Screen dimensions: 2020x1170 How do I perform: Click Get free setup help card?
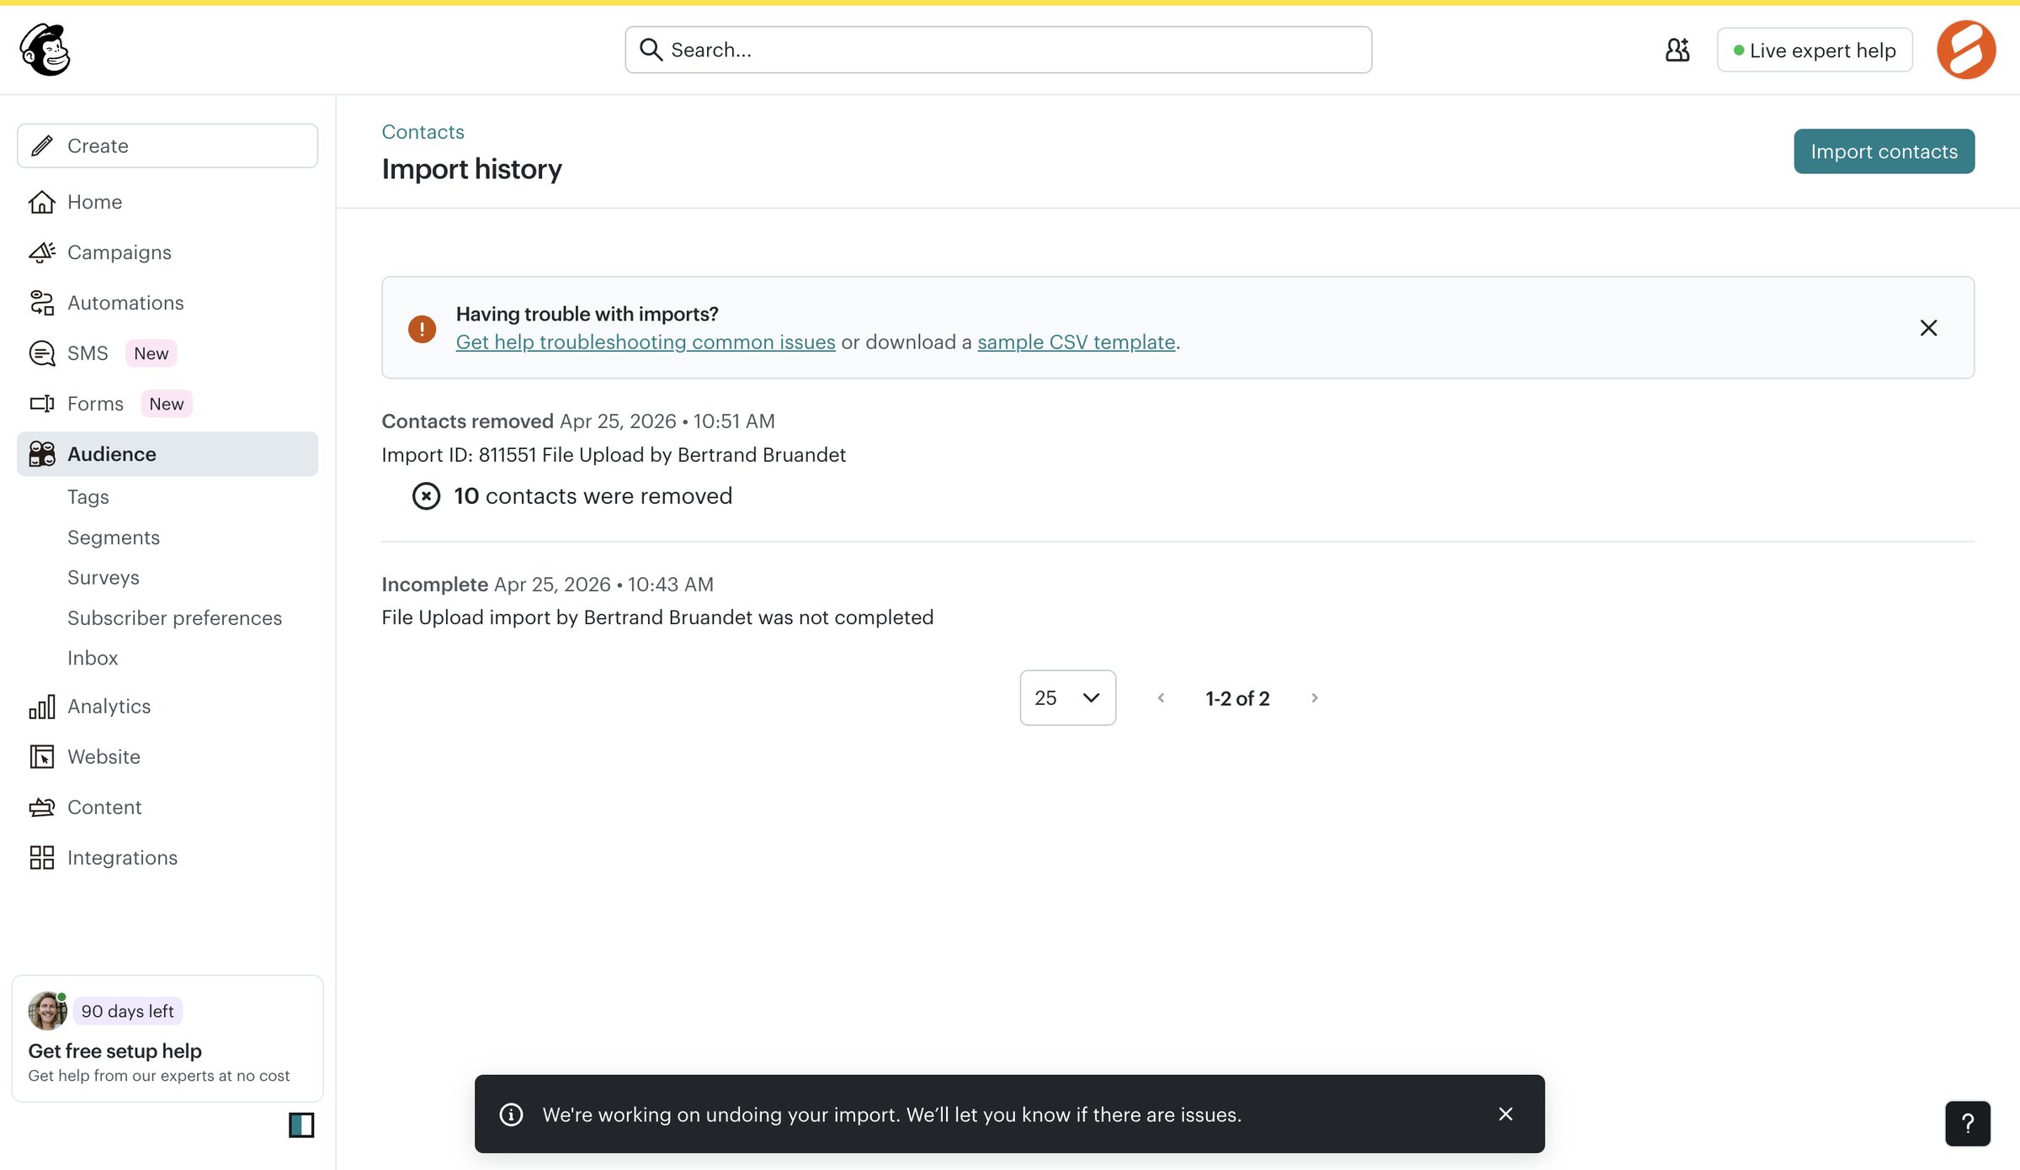click(167, 1039)
